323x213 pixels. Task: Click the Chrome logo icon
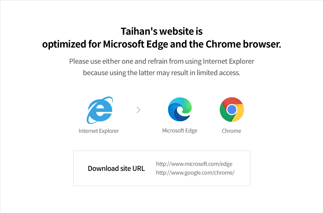tap(232, 110)
